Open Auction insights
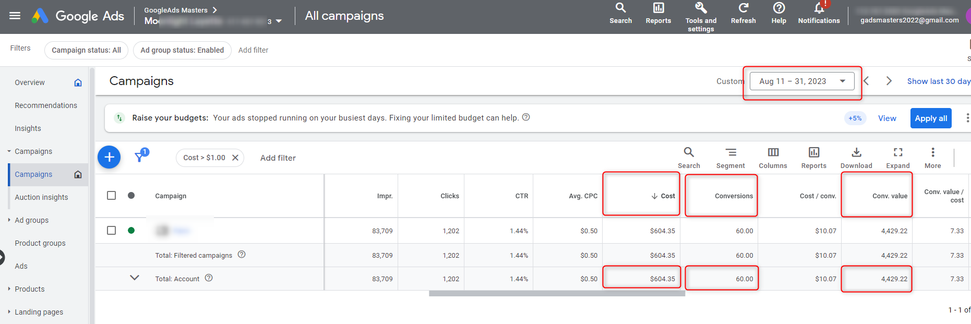This screenshot has height=324, width=971. point(41,197)
